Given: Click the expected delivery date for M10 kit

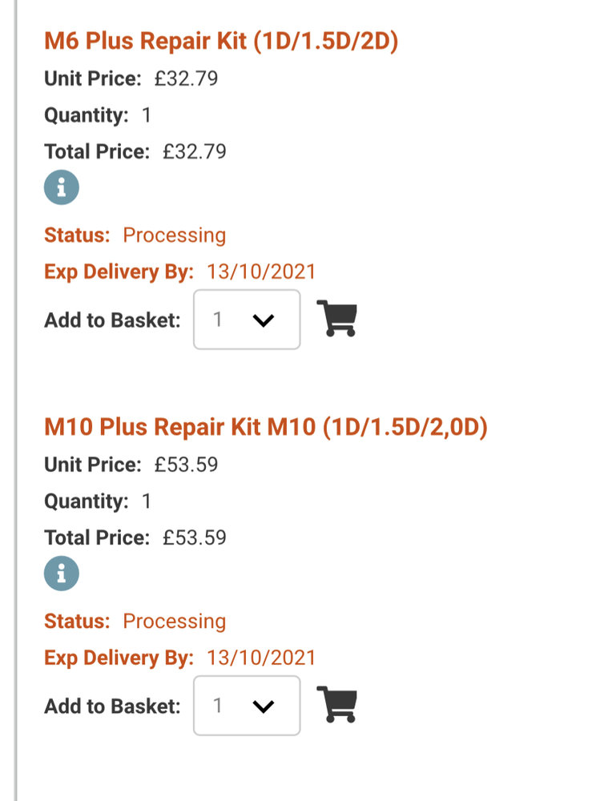Looking at the screenshot, I should [x=261, y=658].
